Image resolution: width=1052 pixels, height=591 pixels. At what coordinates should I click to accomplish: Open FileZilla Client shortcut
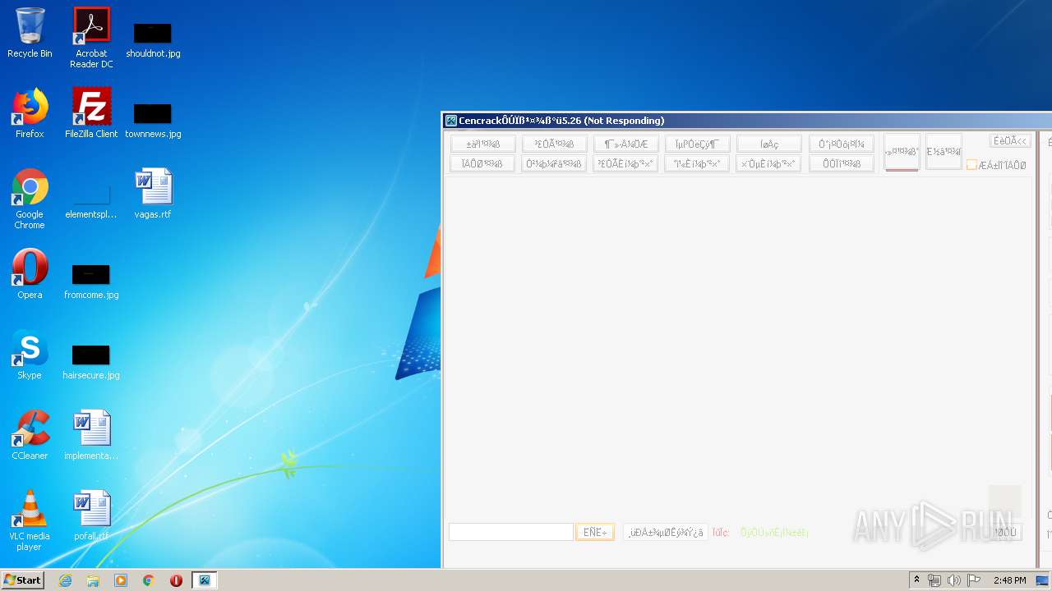(x=91, y=113)
